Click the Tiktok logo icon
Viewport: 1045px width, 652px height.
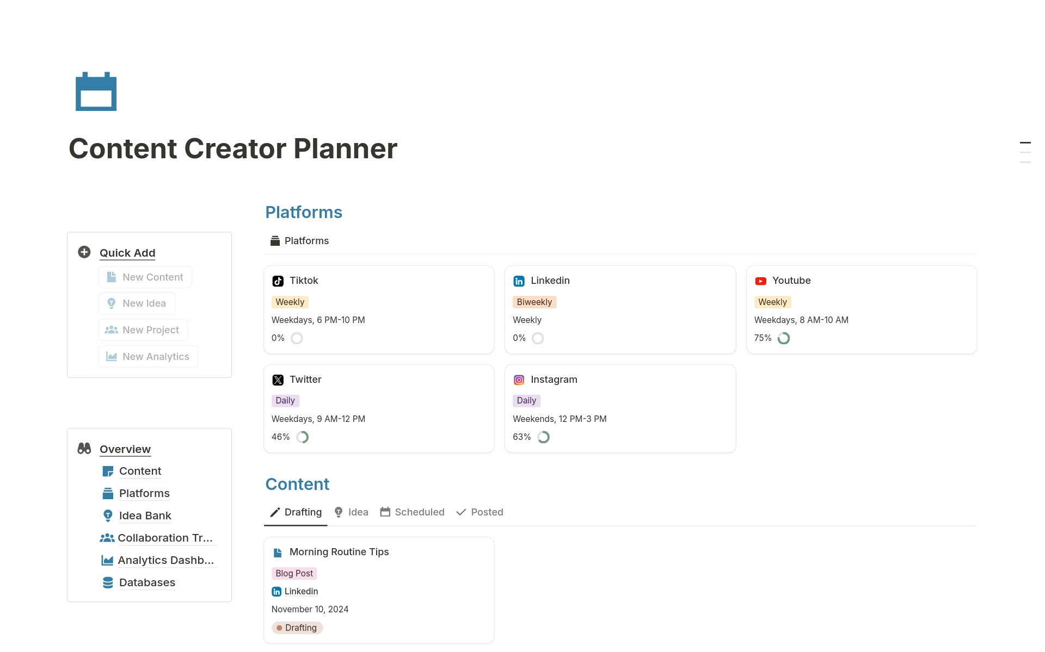tap(278, 281)
